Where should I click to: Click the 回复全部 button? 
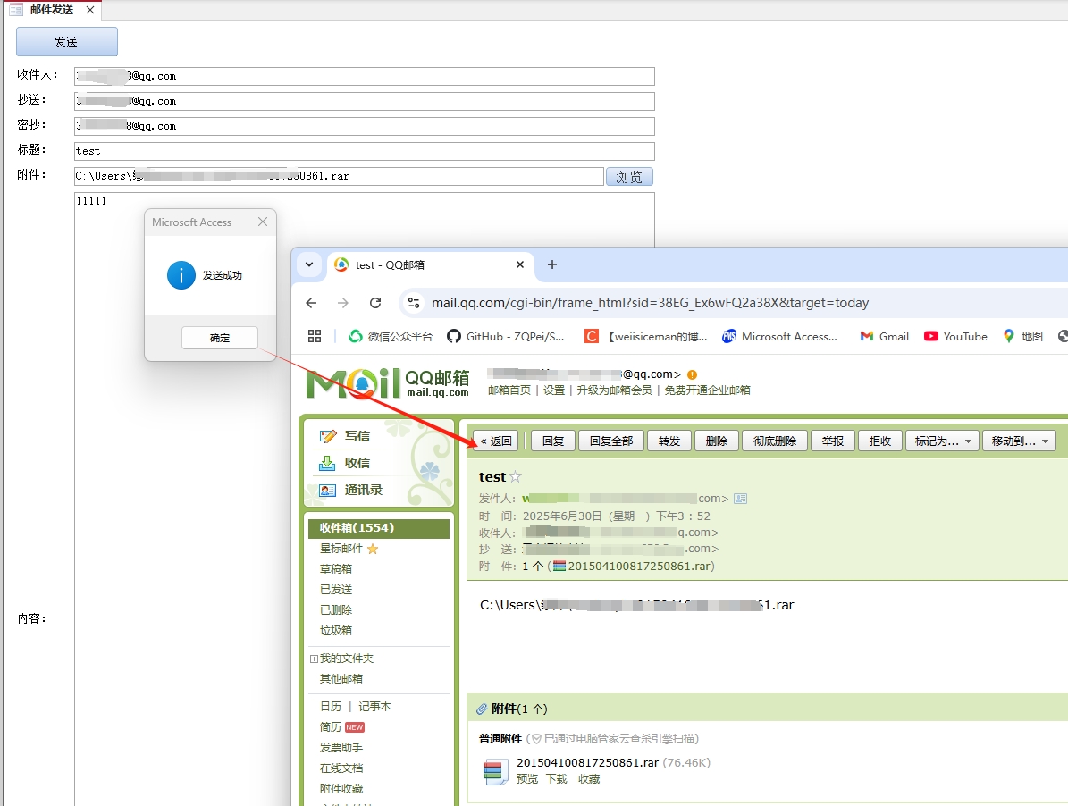[x=611, y=441]
